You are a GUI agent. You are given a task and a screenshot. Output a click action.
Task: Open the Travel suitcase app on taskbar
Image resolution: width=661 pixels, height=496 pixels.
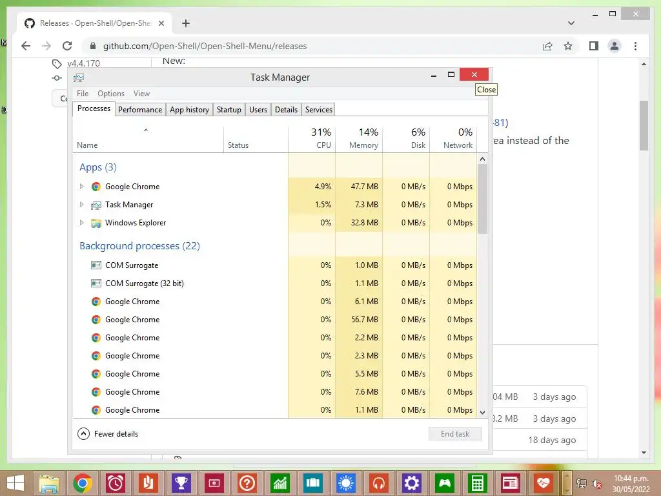click(x=313, y=483)
